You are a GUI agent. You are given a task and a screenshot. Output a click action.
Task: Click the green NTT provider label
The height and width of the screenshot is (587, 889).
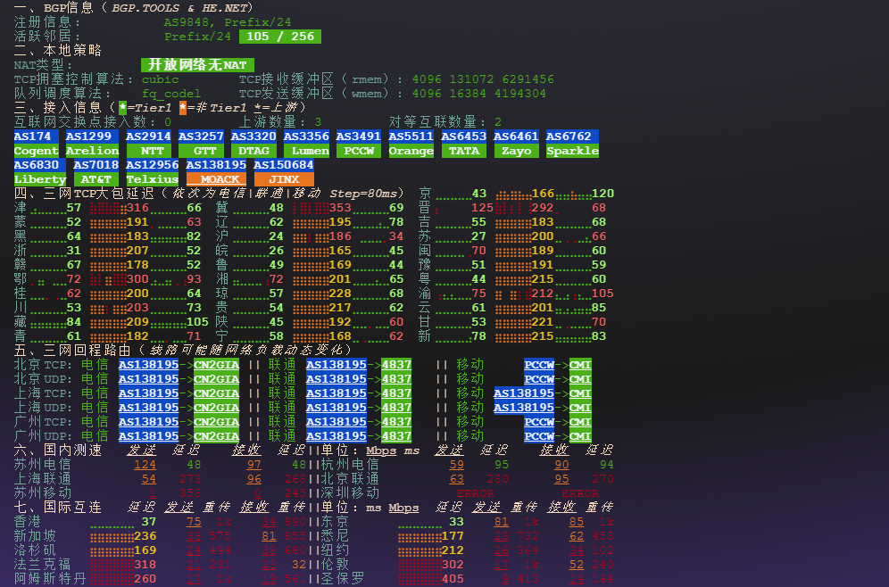pyautogui.click(x=148, y=151)
